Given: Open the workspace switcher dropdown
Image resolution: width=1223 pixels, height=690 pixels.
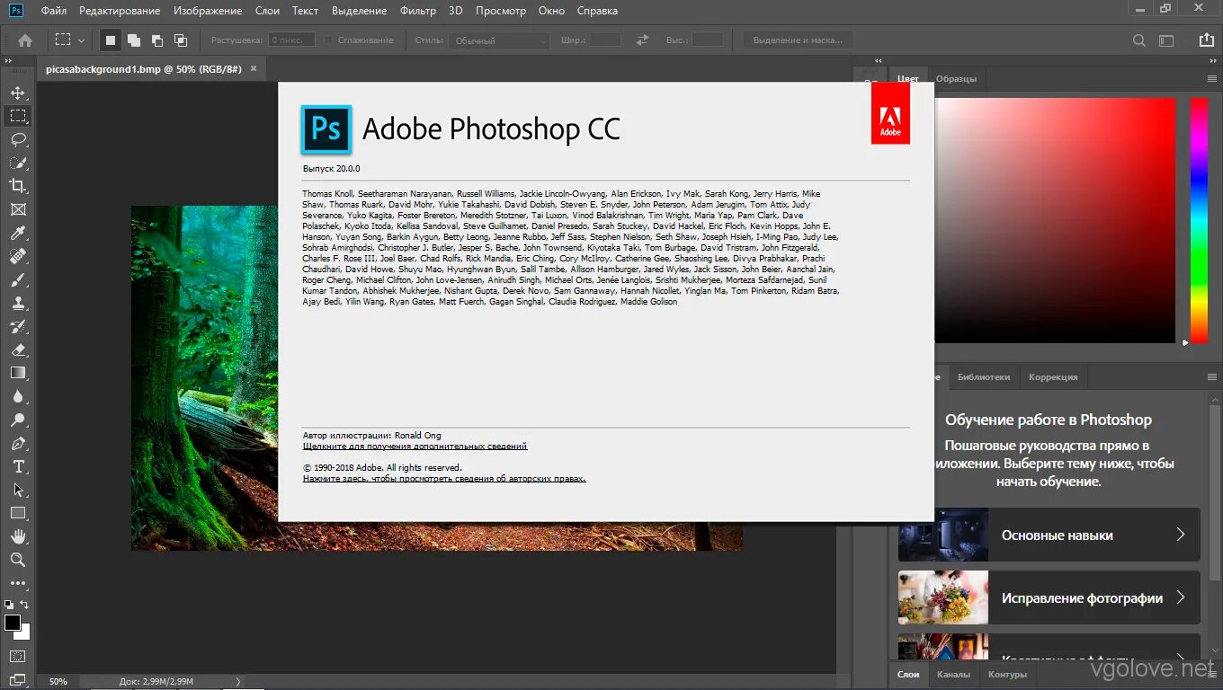Looking at the screenshot, I should coord(1166,40).
